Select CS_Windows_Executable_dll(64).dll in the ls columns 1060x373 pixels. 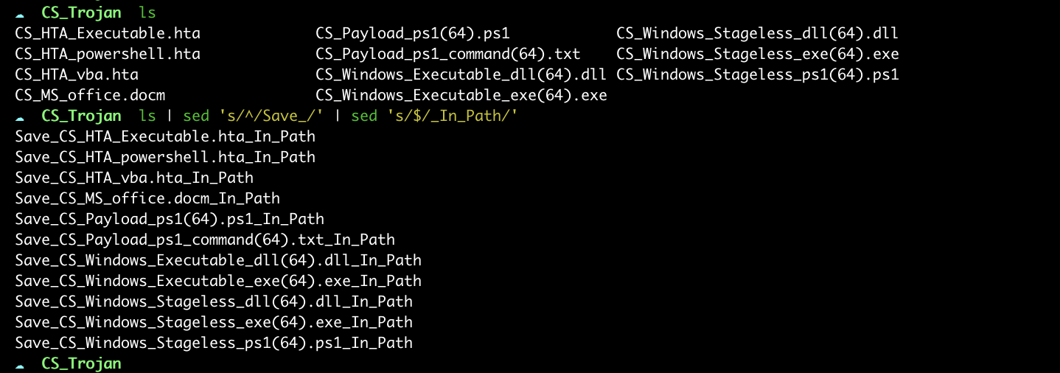[x=461, y=74]
